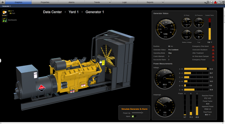
Task: Click the weather conditions icon
Action: [5, 13]
